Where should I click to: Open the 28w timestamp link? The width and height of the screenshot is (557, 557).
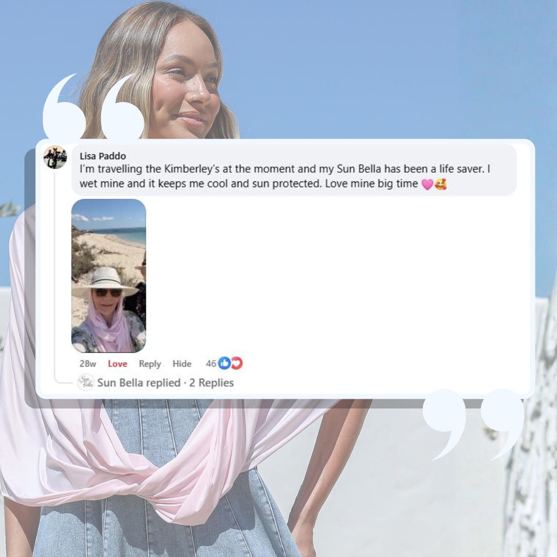[88, 364]
